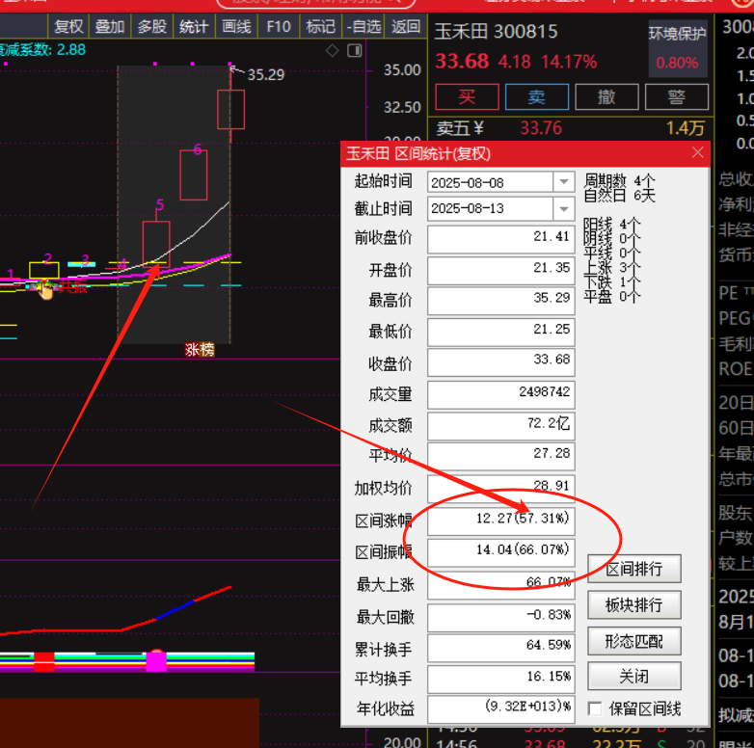This screenshot has width=754, height=748.
Task: Click the red block in bottom indicator
Action: (x=44, y=661)
